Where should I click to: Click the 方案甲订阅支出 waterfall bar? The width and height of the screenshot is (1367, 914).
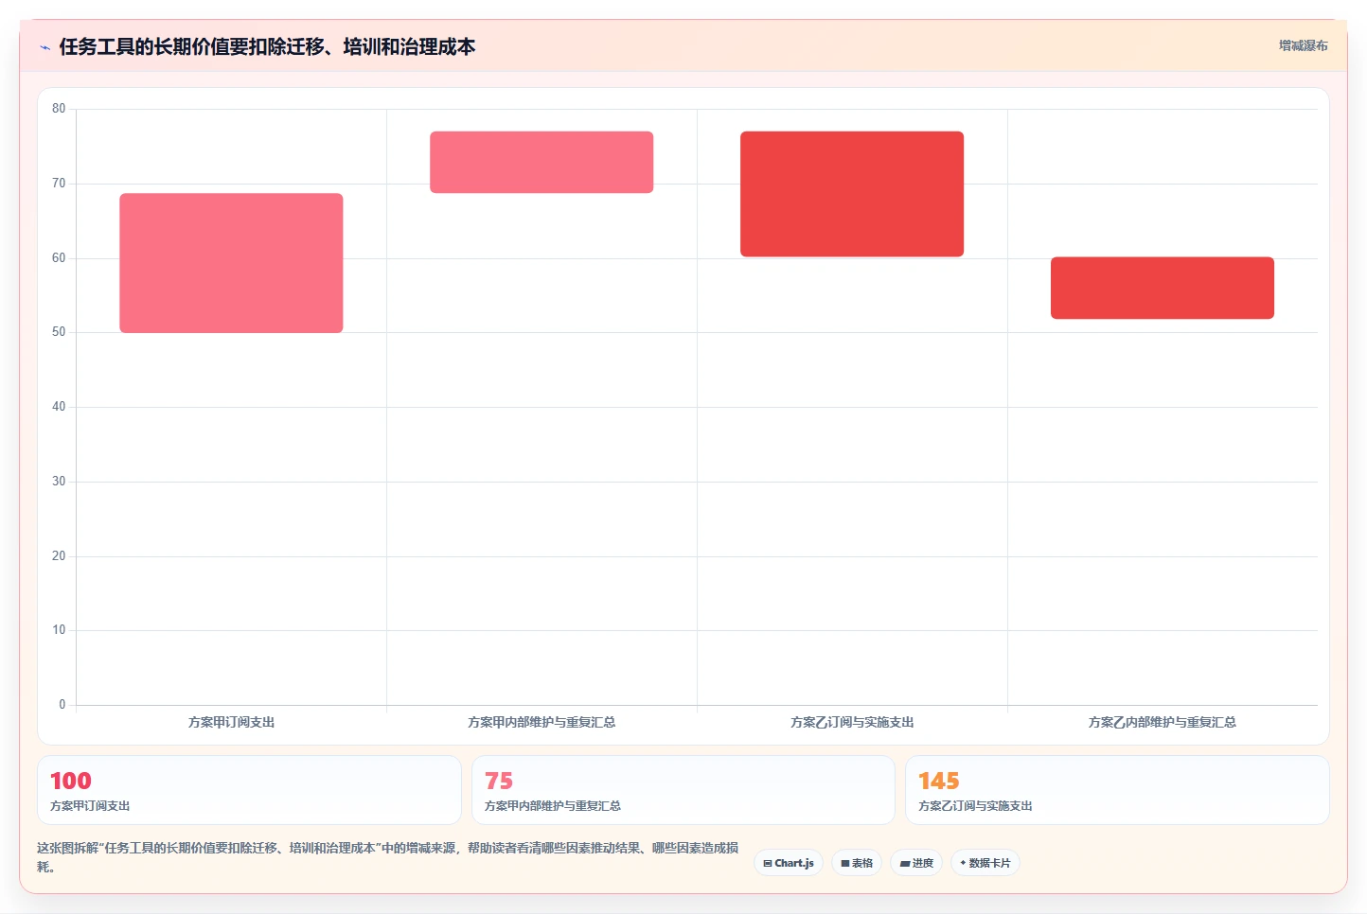(x=231, y=263)
